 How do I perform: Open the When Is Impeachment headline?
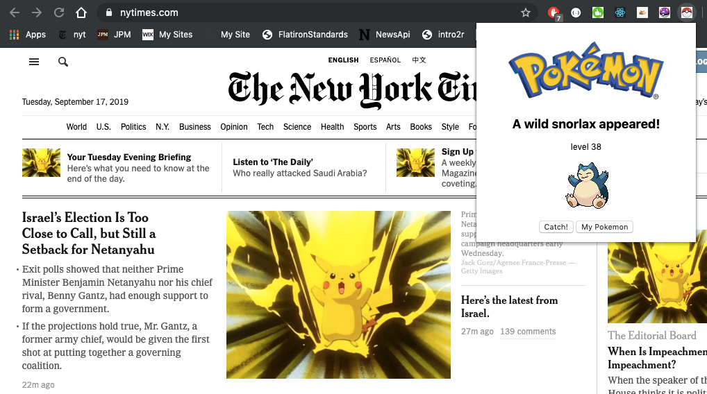[x=658, y=358]
